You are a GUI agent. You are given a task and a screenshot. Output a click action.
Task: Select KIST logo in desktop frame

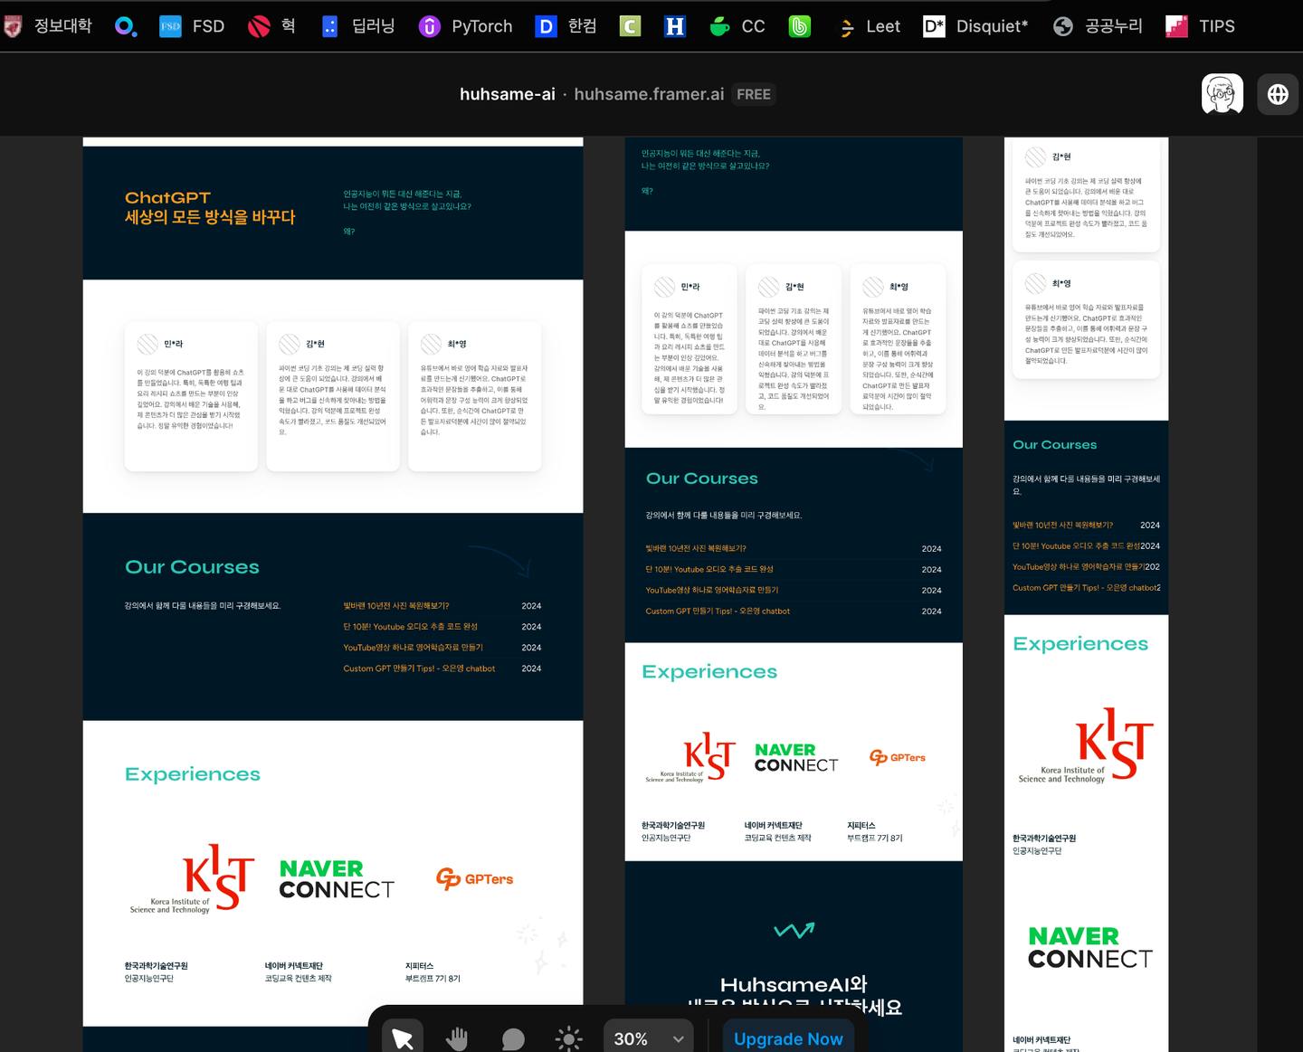tap(192, 878)
